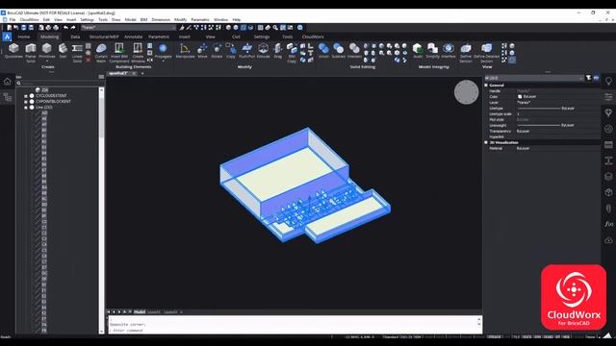Viewport: 616px width, 346px height.
Task: Click the f(x) parameters icon on right sidebar
Action: (608, 224)
